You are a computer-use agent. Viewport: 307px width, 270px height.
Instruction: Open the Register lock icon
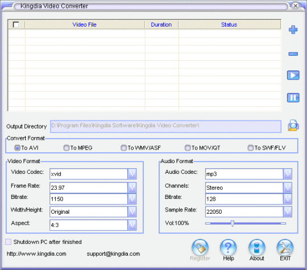[200, 247]
